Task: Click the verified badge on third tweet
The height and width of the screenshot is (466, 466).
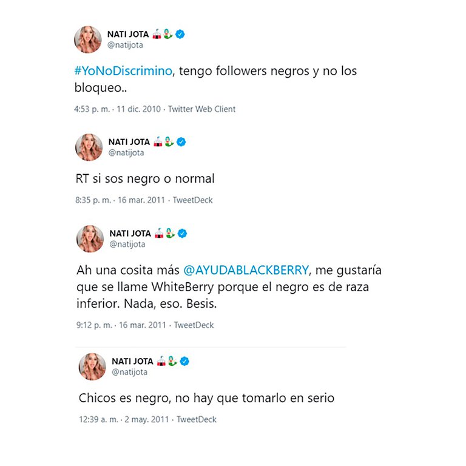Action: pos(183,234)
